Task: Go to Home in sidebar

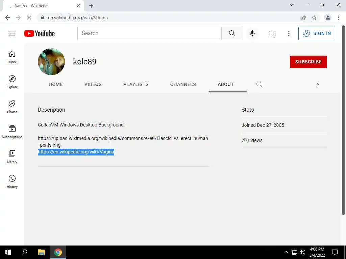Action: click(12, 57)
